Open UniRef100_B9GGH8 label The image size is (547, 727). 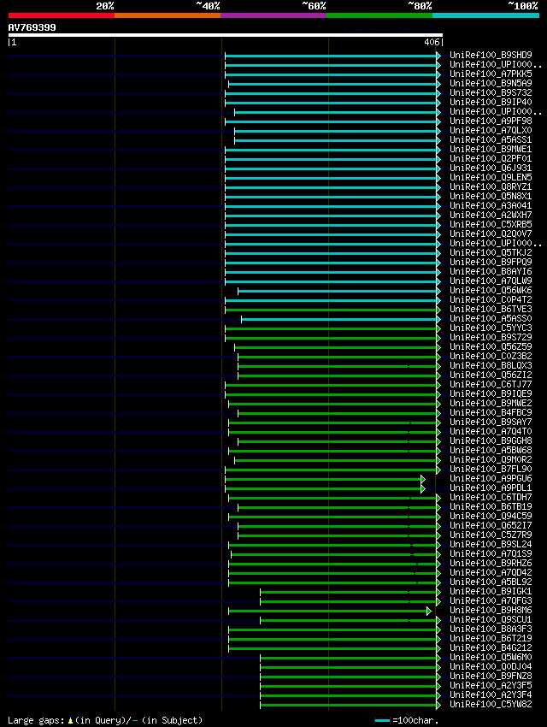coord(491,441)
